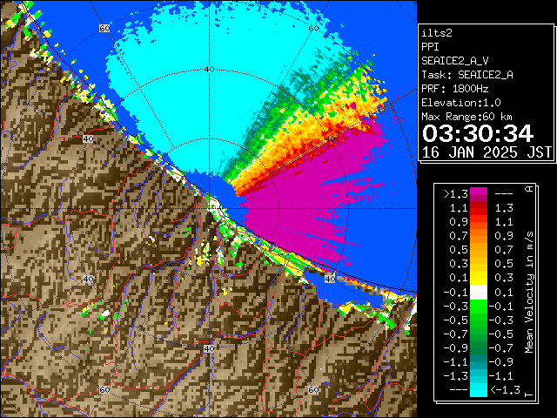557x418 pixels.
Task: Click the white near-zero band of the velocity legend
Action: tap(479, 293)
